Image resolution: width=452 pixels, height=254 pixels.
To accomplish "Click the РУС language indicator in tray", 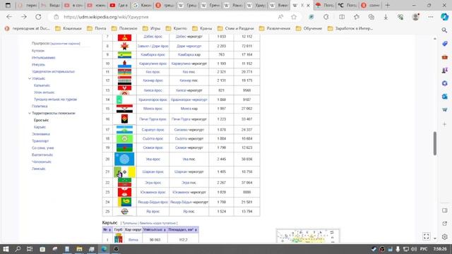I will (424, 249).
